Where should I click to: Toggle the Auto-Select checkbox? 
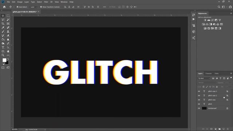point(17,7)
